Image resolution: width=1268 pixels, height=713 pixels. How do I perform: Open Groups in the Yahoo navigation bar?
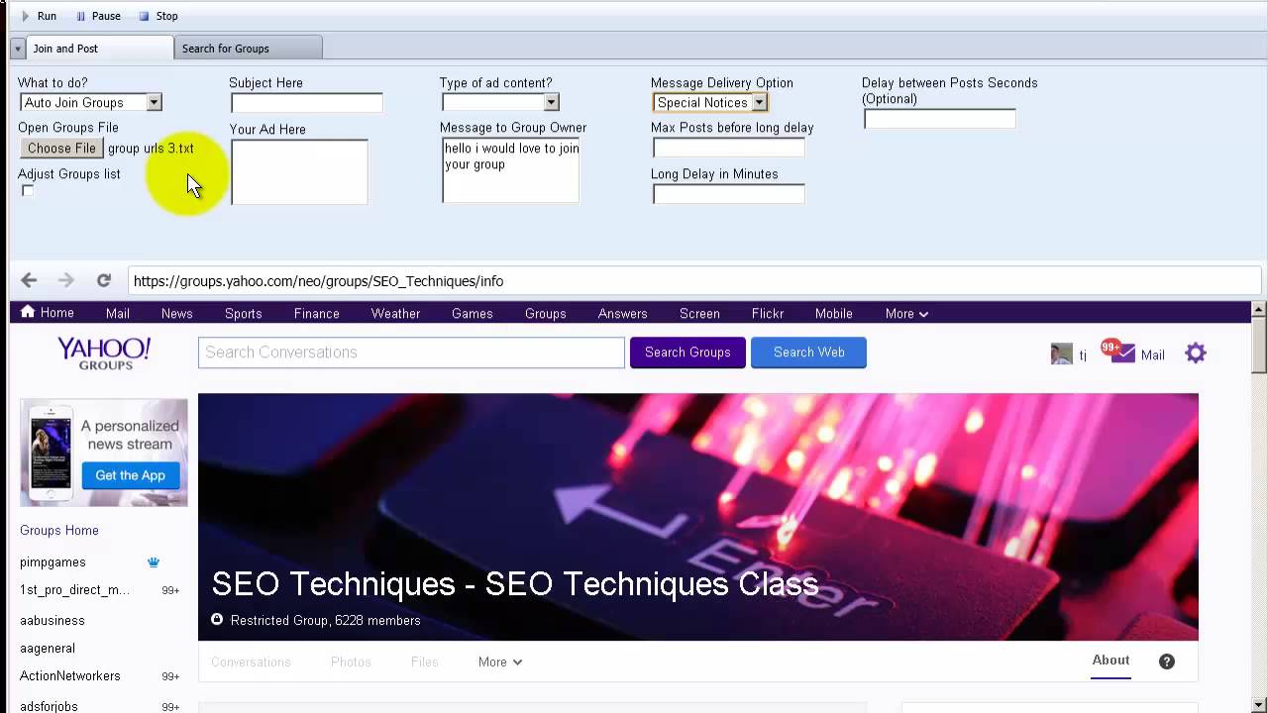546,313
